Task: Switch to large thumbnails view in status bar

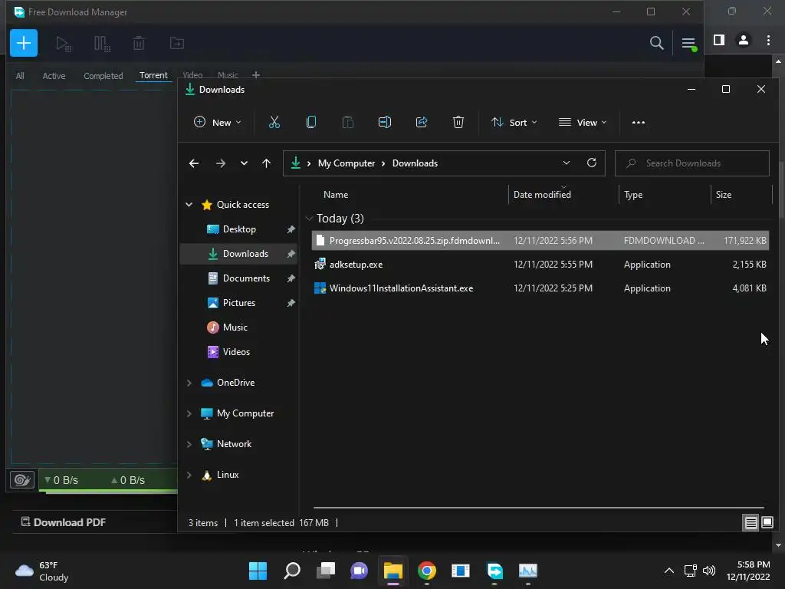Action: point(767,523)
